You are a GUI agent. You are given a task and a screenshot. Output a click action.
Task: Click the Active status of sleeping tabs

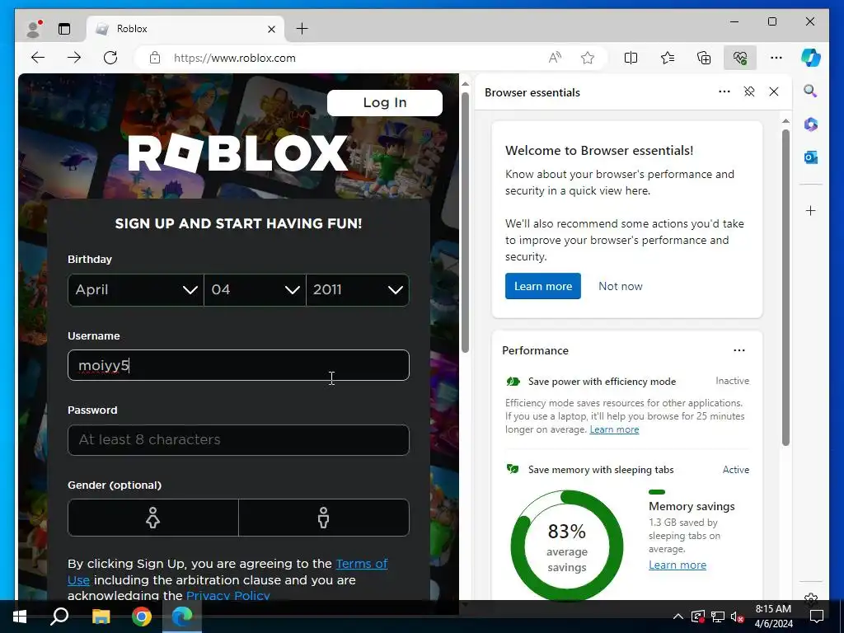[x=736, y=470]
